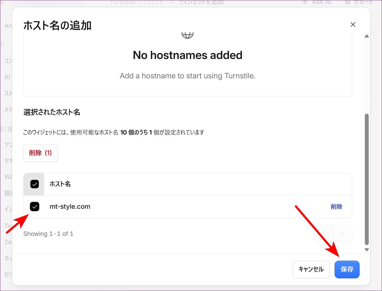
Task: Go to previous page of hostnames
Action: [324, 234]
